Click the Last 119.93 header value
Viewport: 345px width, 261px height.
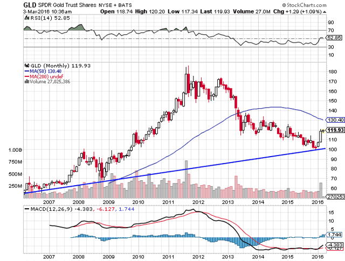[x=215, y=12]
